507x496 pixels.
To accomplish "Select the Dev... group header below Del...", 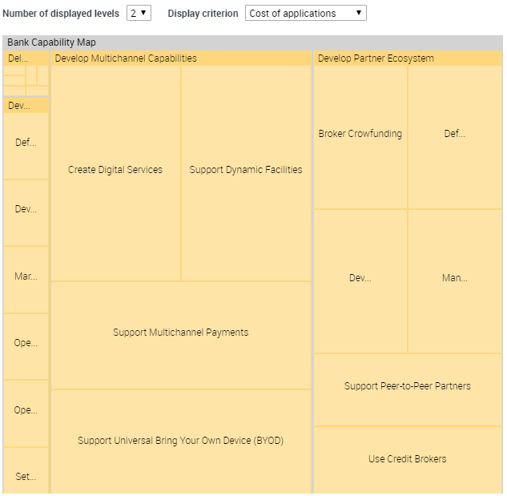I will pyautogui.click(x=26, y=106).
